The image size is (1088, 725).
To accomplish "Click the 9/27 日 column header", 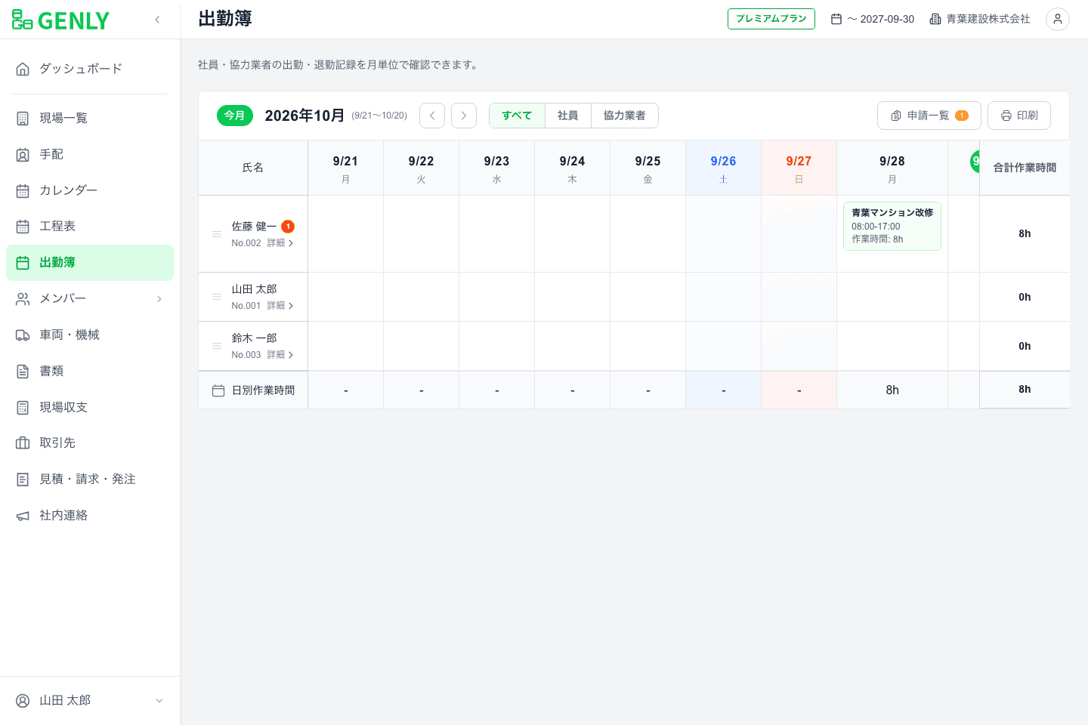I will (799, 168).
